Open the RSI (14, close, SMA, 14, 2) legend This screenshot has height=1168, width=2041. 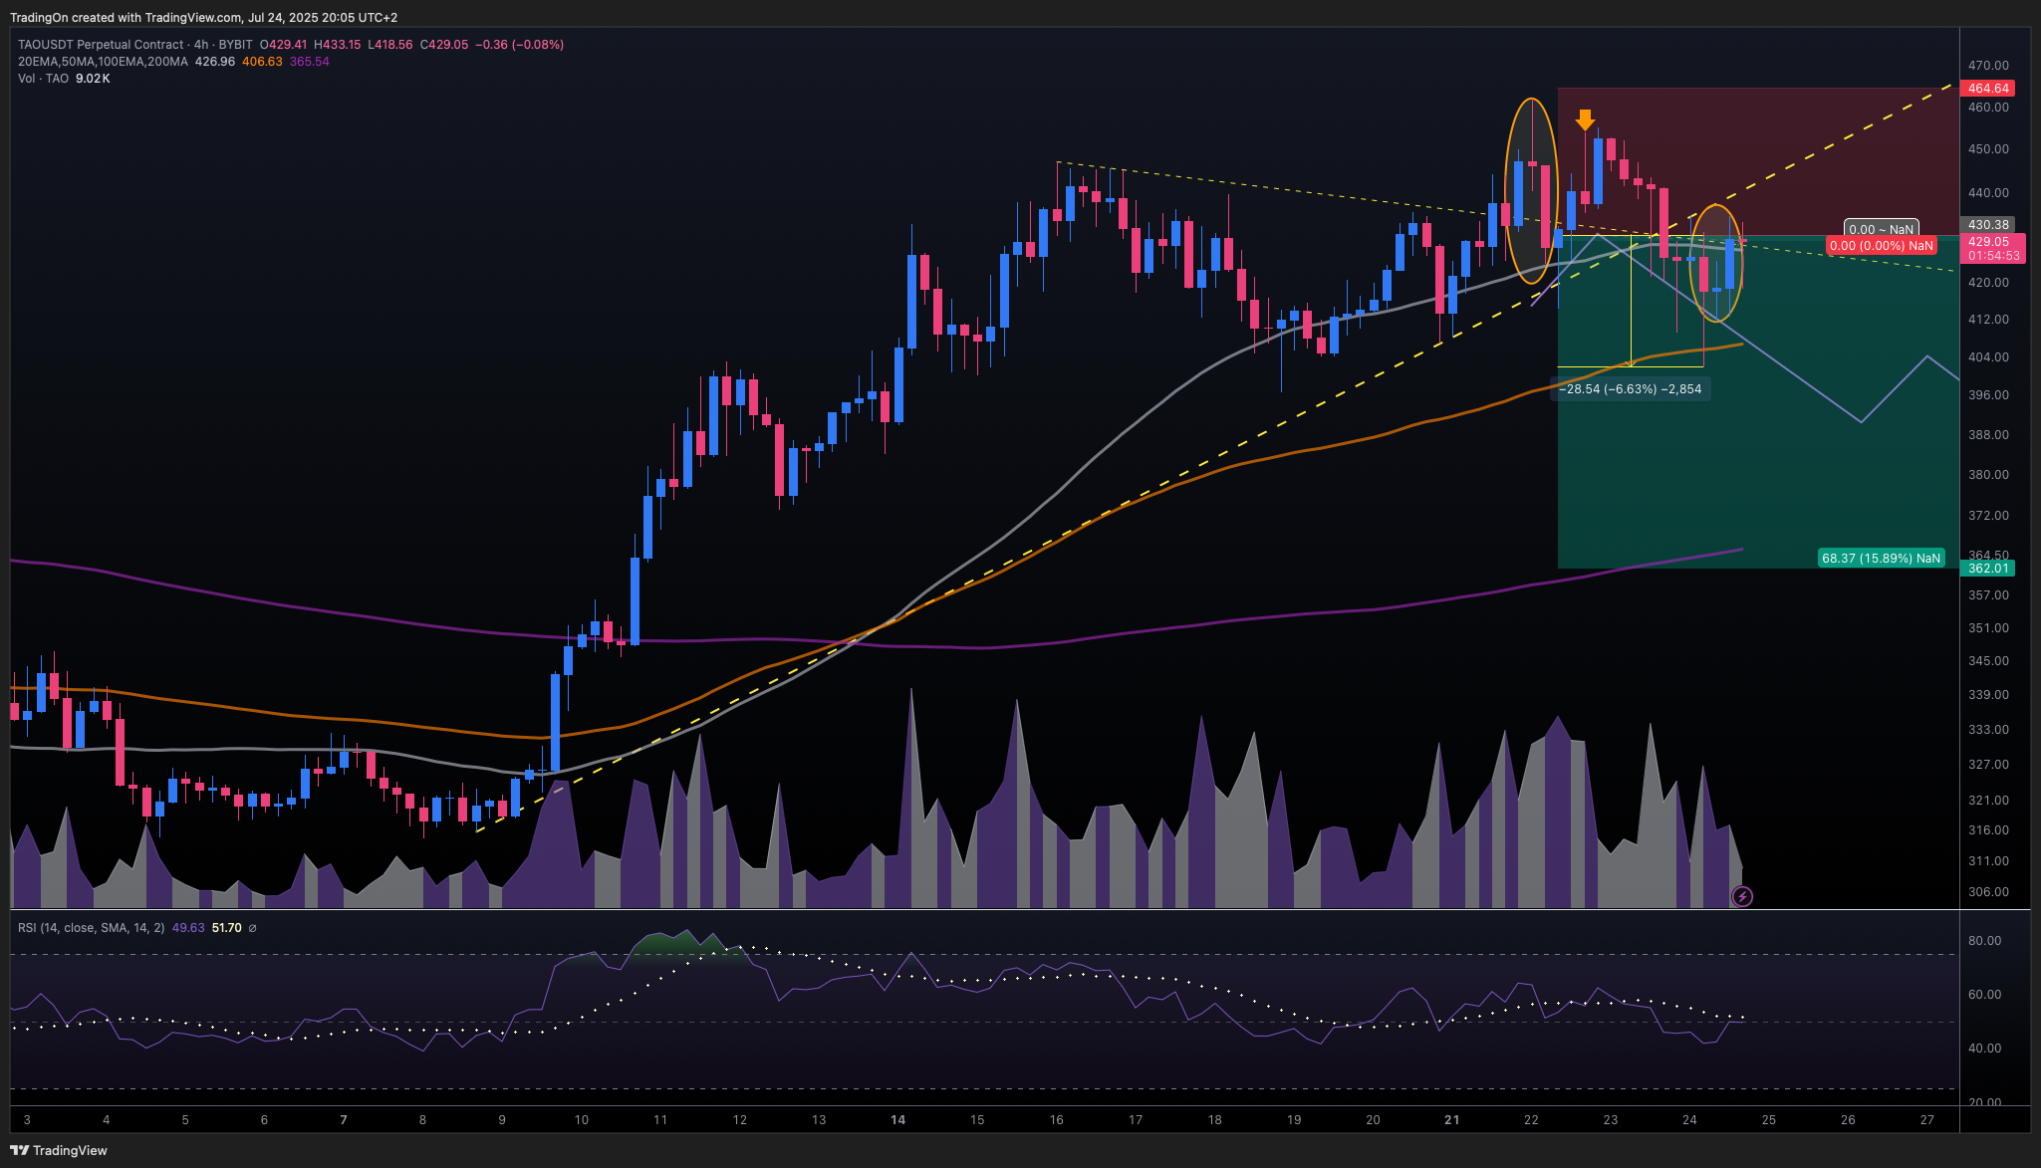point(91,928)
